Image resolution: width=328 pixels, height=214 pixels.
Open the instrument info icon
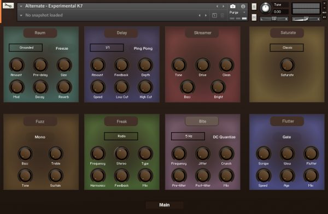[x=243, y=6]
